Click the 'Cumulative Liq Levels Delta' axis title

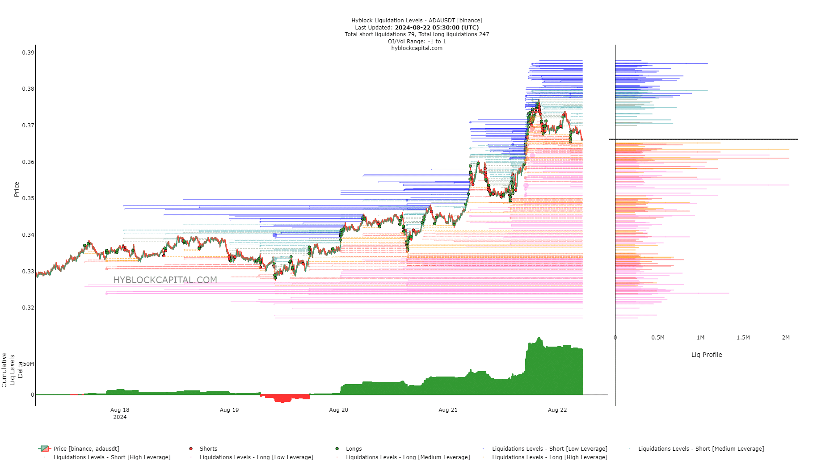pos(12,370)
